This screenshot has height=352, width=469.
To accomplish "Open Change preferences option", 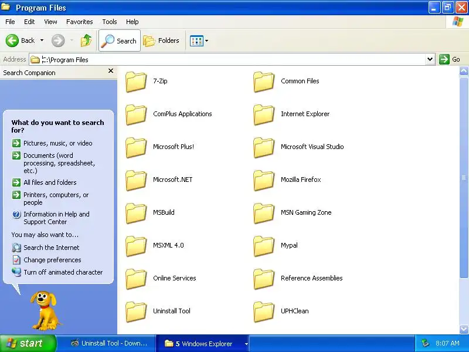I will [46, 260].
